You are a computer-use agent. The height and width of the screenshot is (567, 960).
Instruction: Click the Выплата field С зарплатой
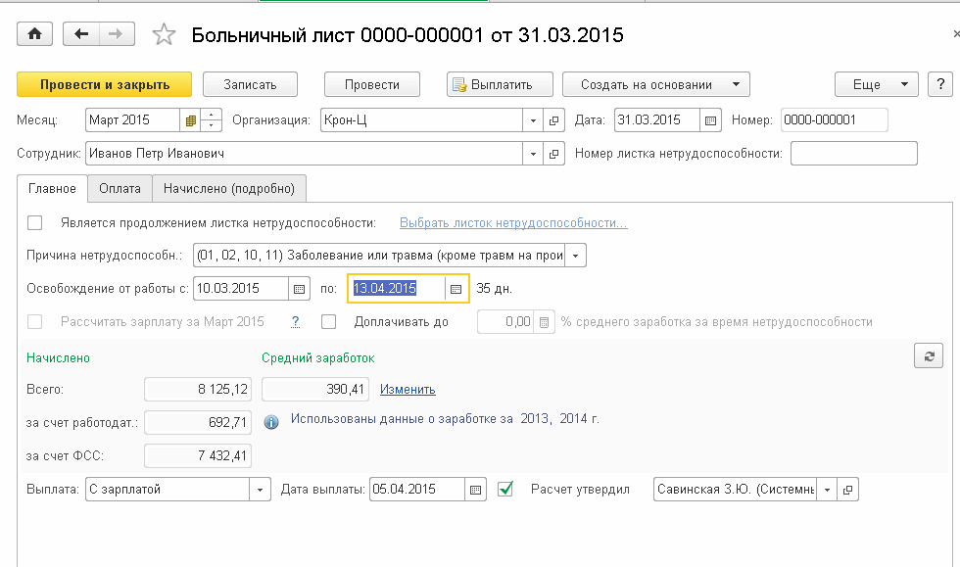point(168,490)
